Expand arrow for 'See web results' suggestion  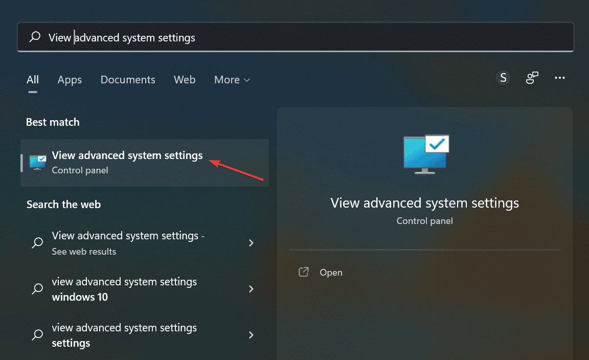coord(252,243)
